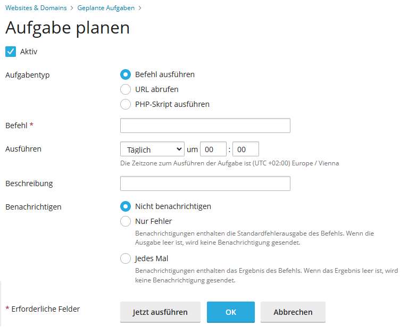The height and width of the screenshot is (334, 408).
Task: Focus the Beschreibung text field
Action: pos(205,183)
